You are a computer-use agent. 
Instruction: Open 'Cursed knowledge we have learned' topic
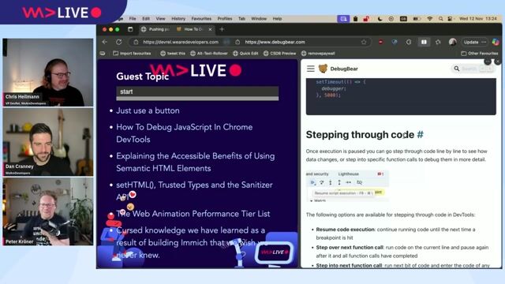[x=192, y=242]
